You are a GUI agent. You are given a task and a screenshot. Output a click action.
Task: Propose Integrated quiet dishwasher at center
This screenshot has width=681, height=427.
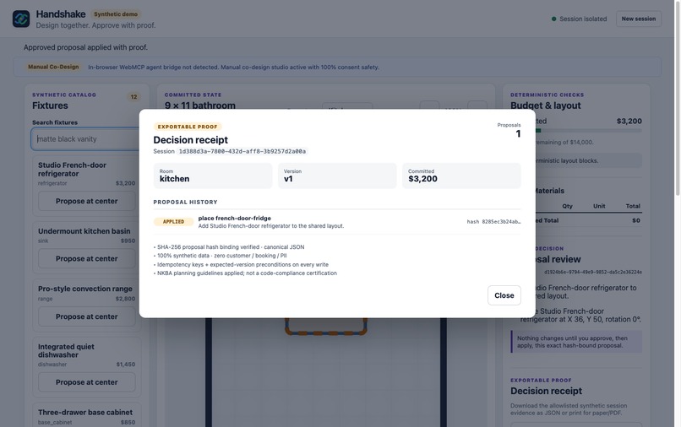click(x=86, y=382)
